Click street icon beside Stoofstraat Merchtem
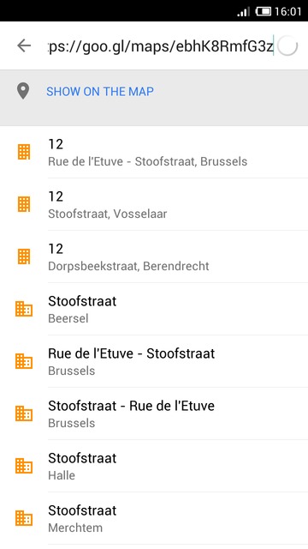308x549 pixels. [24, 518]
